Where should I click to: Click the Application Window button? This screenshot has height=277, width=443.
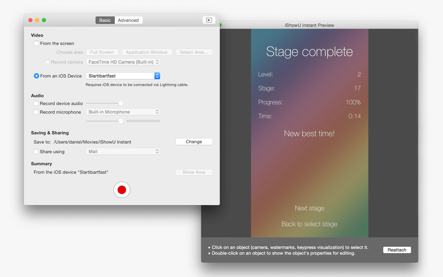pyautogui.click(x=147, y=52)
